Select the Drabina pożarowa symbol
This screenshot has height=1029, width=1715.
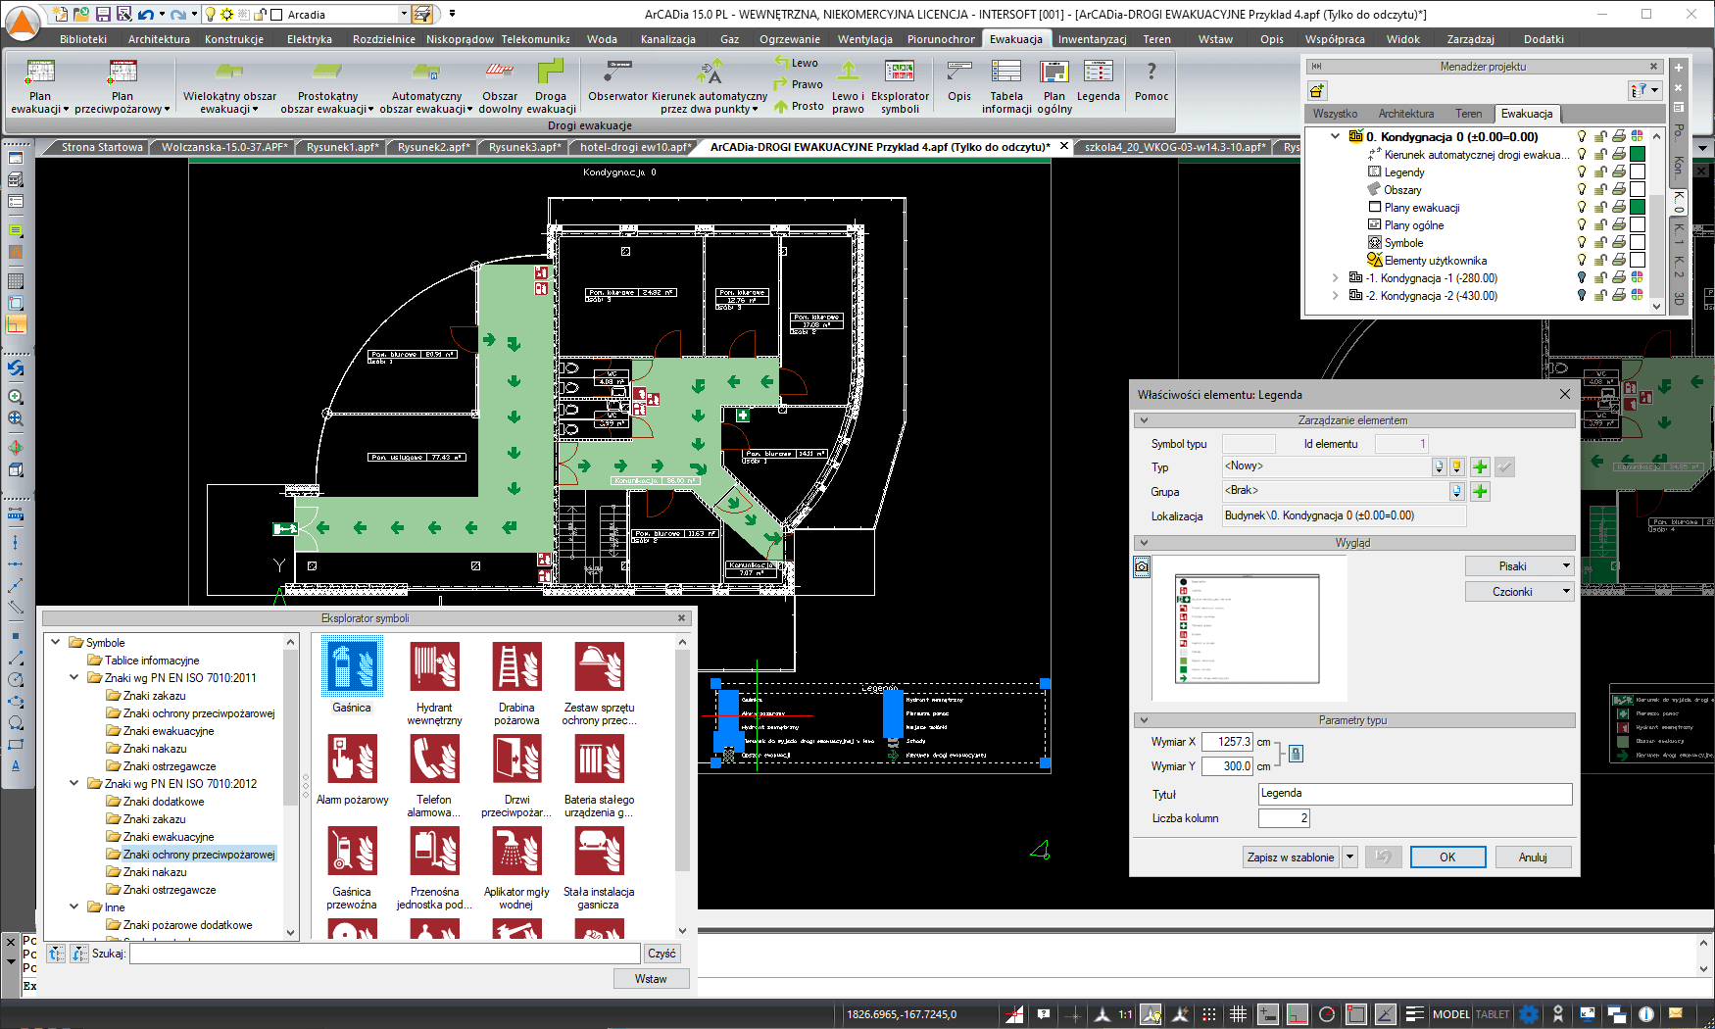click(516, 683)
